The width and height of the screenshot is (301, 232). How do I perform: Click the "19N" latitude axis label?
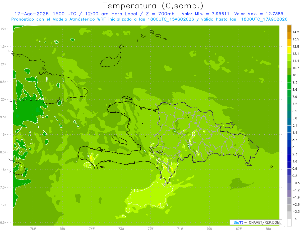click(x=4, y=135)
